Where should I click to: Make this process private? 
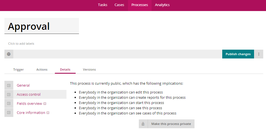171,124
